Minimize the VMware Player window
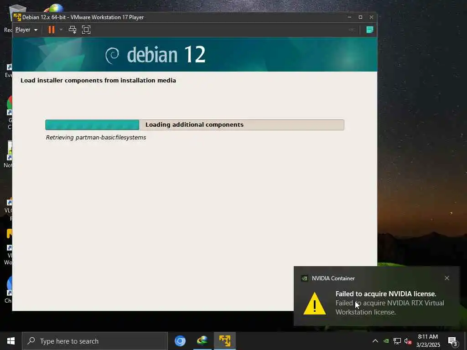This screenshot has height=350, width=467. pos(349,17)
